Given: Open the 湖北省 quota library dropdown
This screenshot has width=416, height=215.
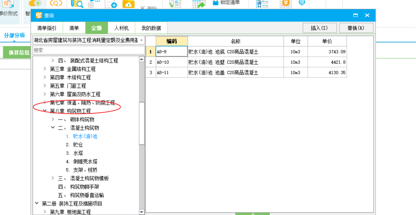Looking at the screenshot, I should coord(141,40).
